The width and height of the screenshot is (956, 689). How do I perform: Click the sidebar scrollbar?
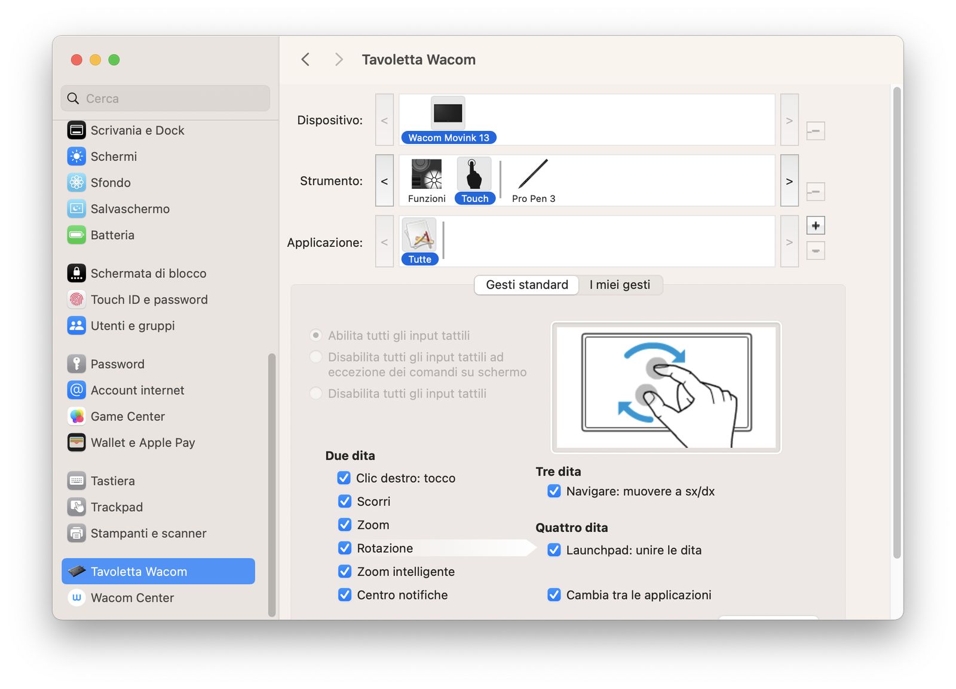272,485
